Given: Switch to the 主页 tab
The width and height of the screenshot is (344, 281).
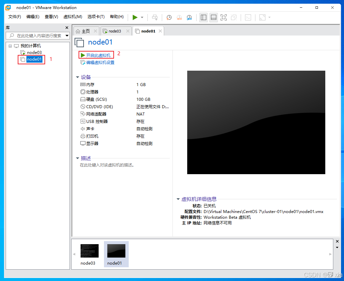Looking at the screenshot, I should [x=86, y=31].
